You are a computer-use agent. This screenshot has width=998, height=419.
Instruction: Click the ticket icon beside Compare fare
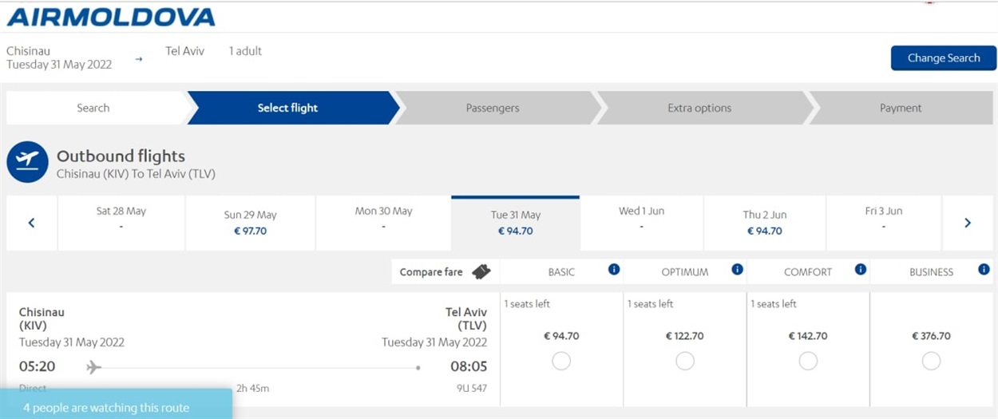tap(481, 272)
